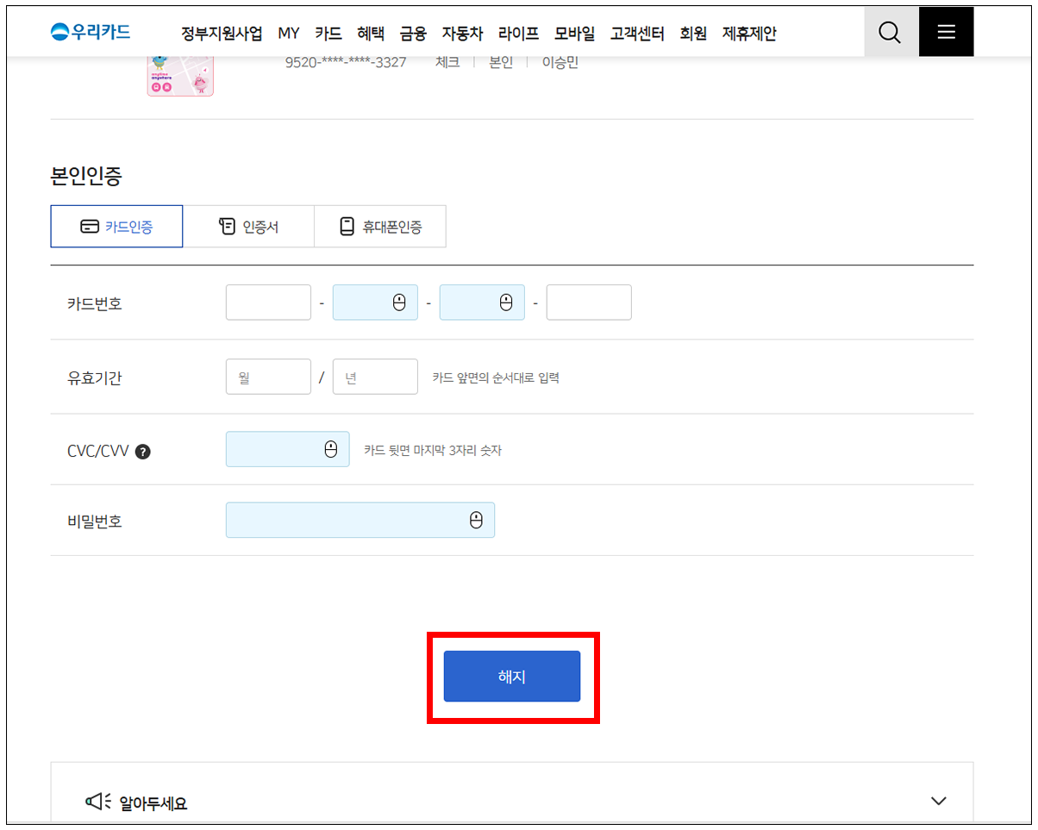This screenshot has width=1038, height=830.
Task: Click the 년 expiry year field
Action: [375, 377]
